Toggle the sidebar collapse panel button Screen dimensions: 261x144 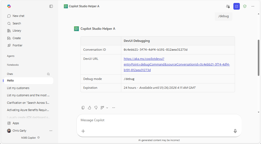pyautogui.click(x=51, y=6)
